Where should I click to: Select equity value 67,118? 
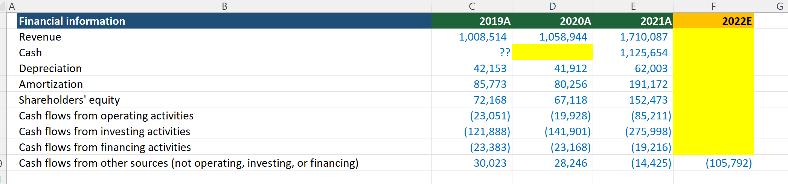coord(552,100)
